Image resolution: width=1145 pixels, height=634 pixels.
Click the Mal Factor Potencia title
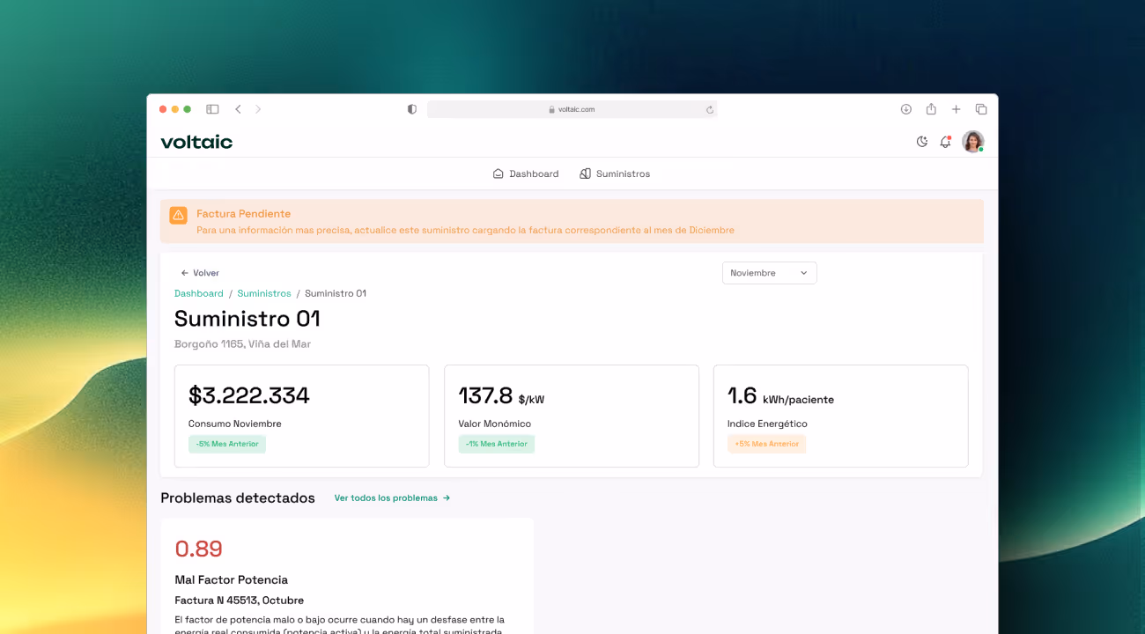[x=232, y=579]
